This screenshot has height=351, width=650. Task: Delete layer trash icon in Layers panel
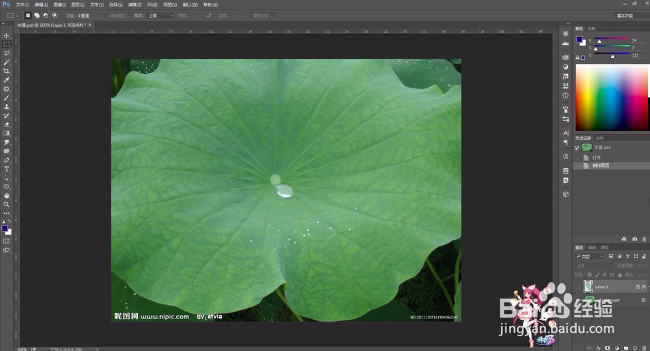coord(643,348)
